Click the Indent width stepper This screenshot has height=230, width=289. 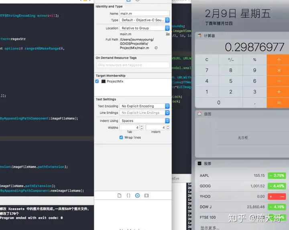(168, 127)
